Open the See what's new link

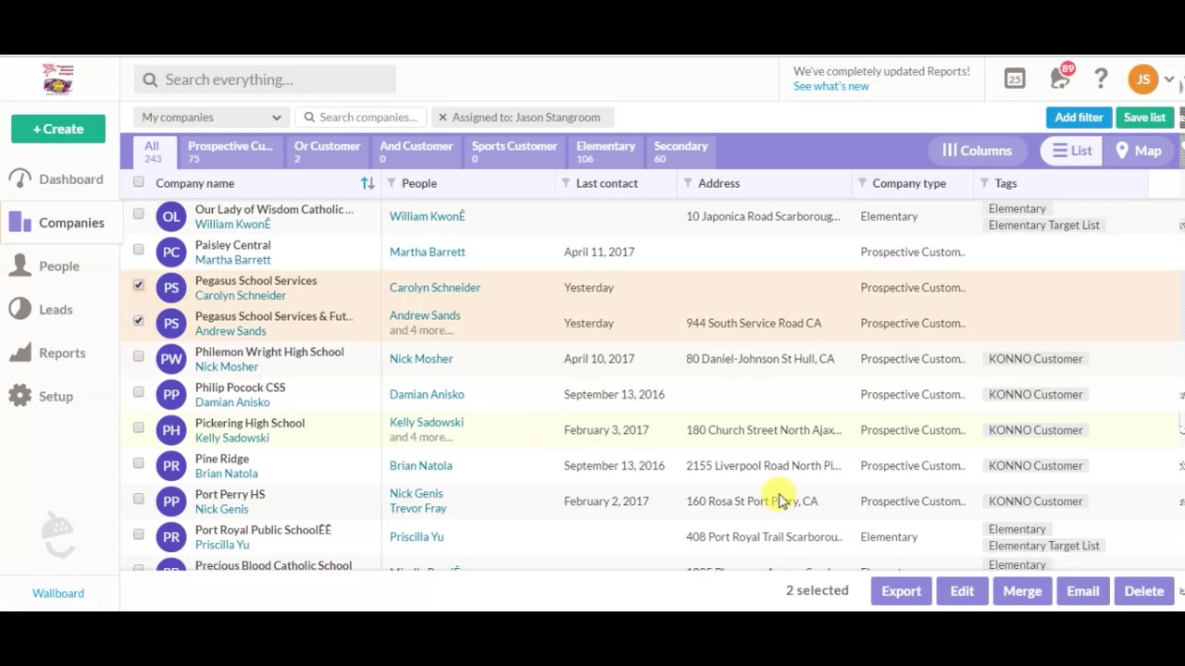click(830, 86)
